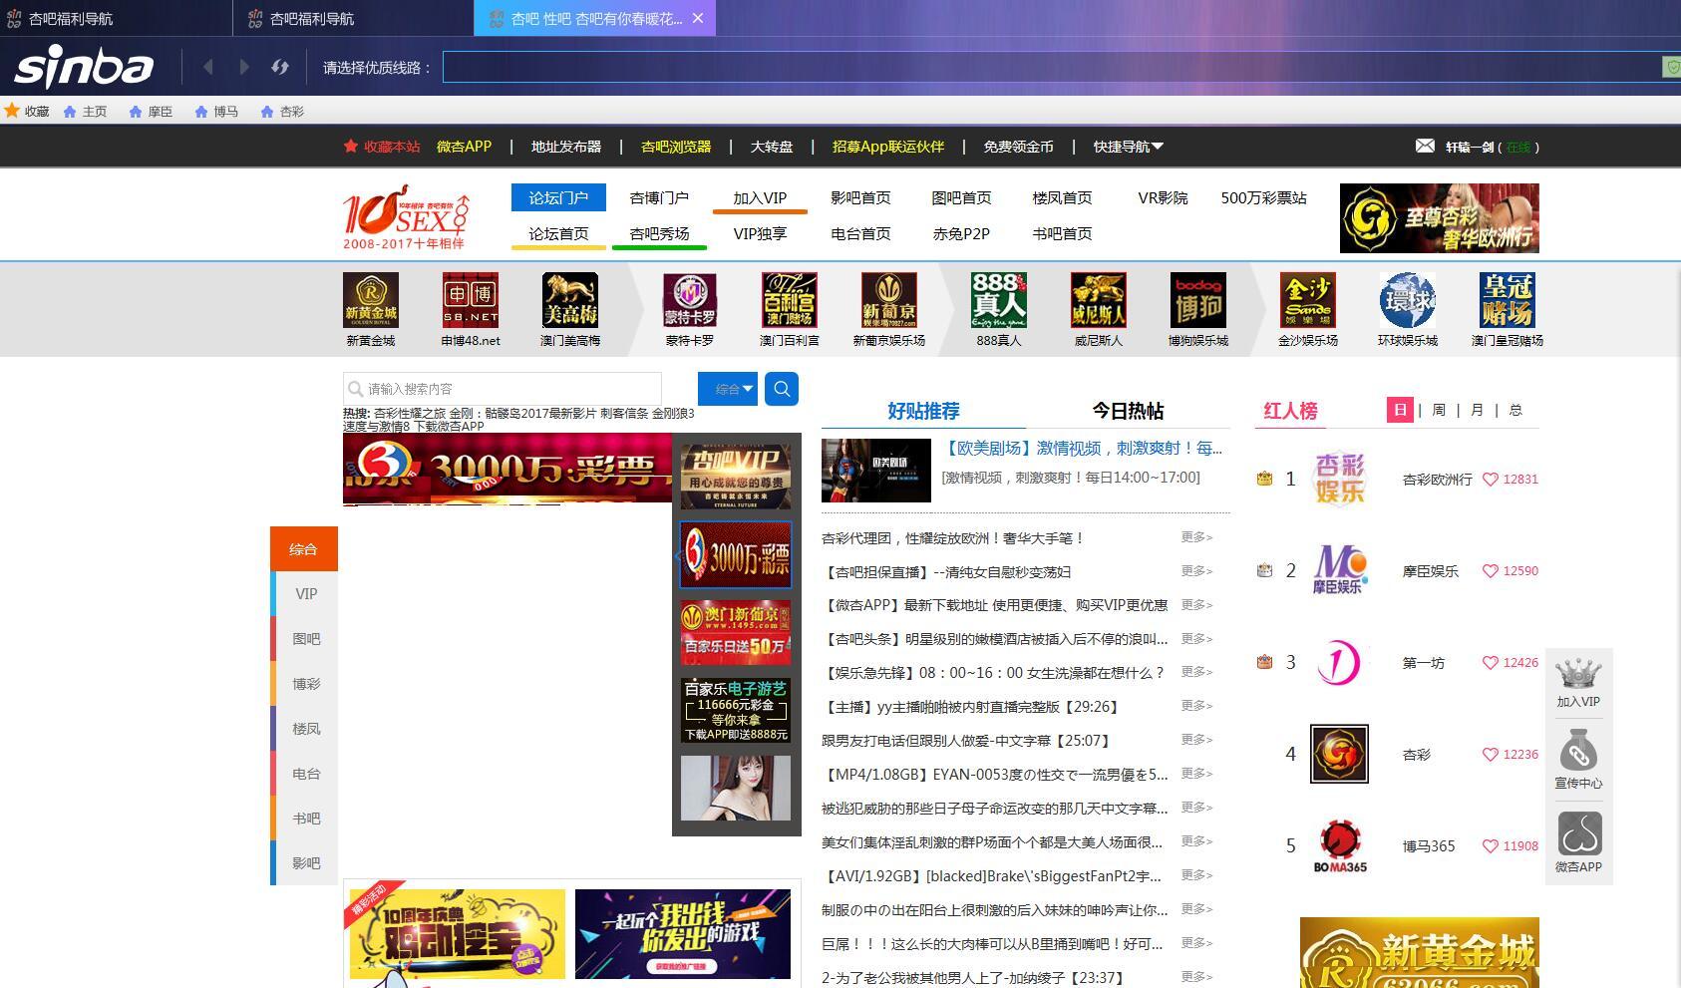
Task: Toggle the heart next to 博马365
Action: 1491,846
